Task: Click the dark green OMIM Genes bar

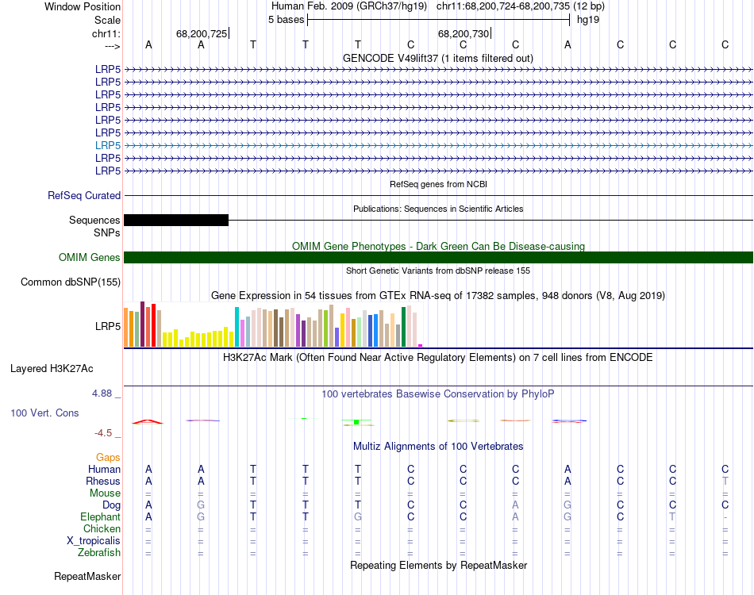Action: coord(438,258)
